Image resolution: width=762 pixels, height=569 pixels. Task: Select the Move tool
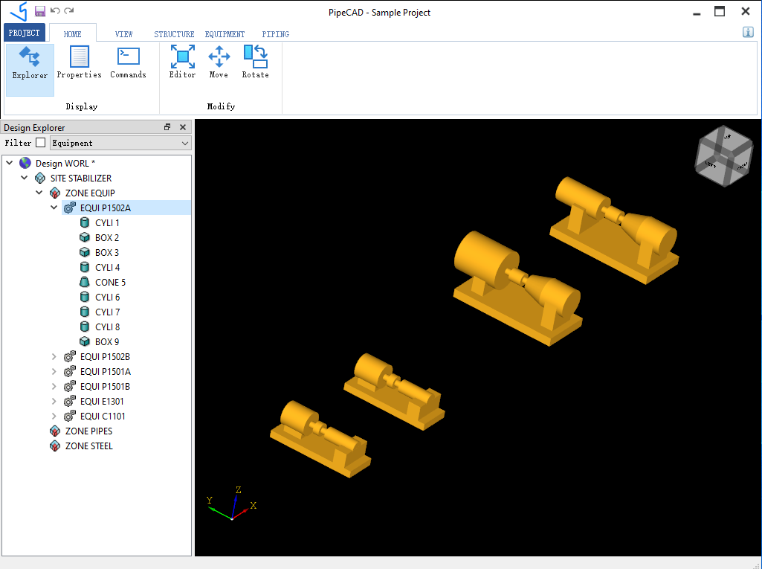pyautogui.click(x=219, y=63)
